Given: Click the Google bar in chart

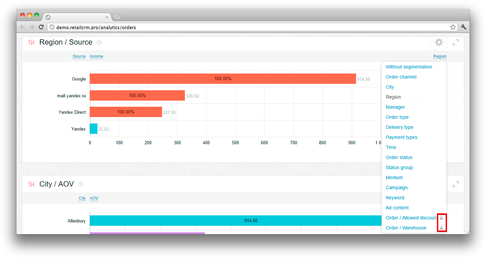Looking at the screenshot, I should pos(223,79).
